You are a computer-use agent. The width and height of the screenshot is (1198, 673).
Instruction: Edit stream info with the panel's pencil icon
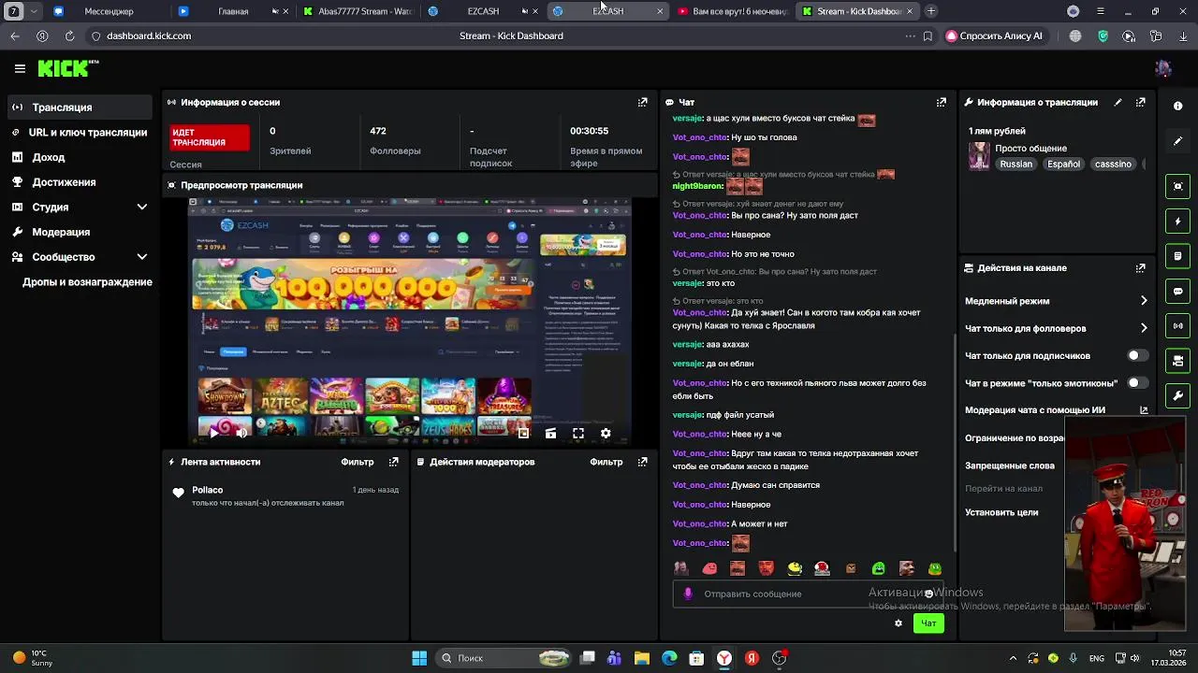point(1118,102)
